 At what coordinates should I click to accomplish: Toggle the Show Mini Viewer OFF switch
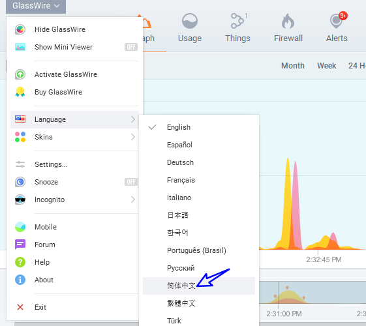tap(131, 47)
